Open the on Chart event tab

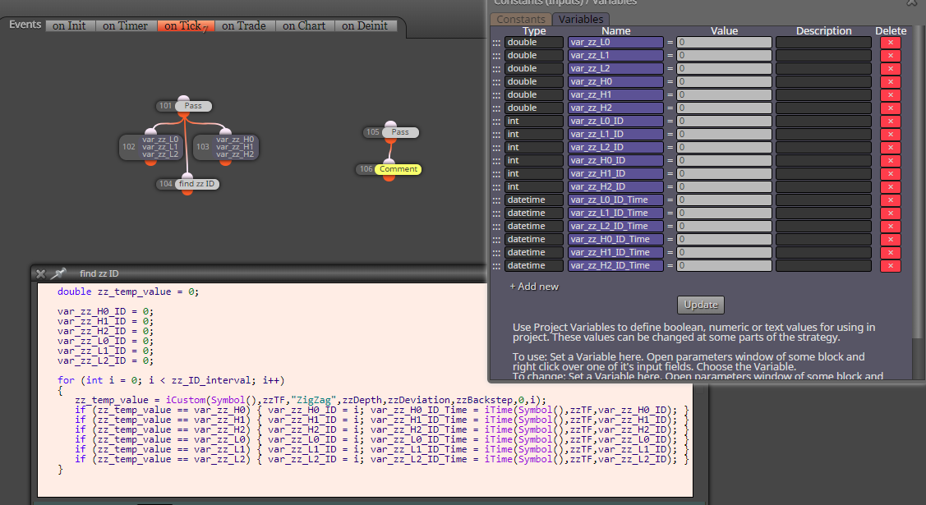[304, 25]
